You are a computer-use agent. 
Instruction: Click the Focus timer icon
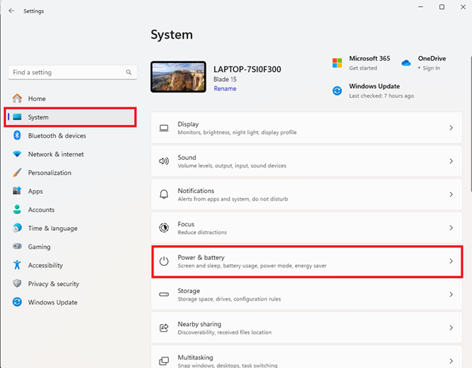[163, 228]
